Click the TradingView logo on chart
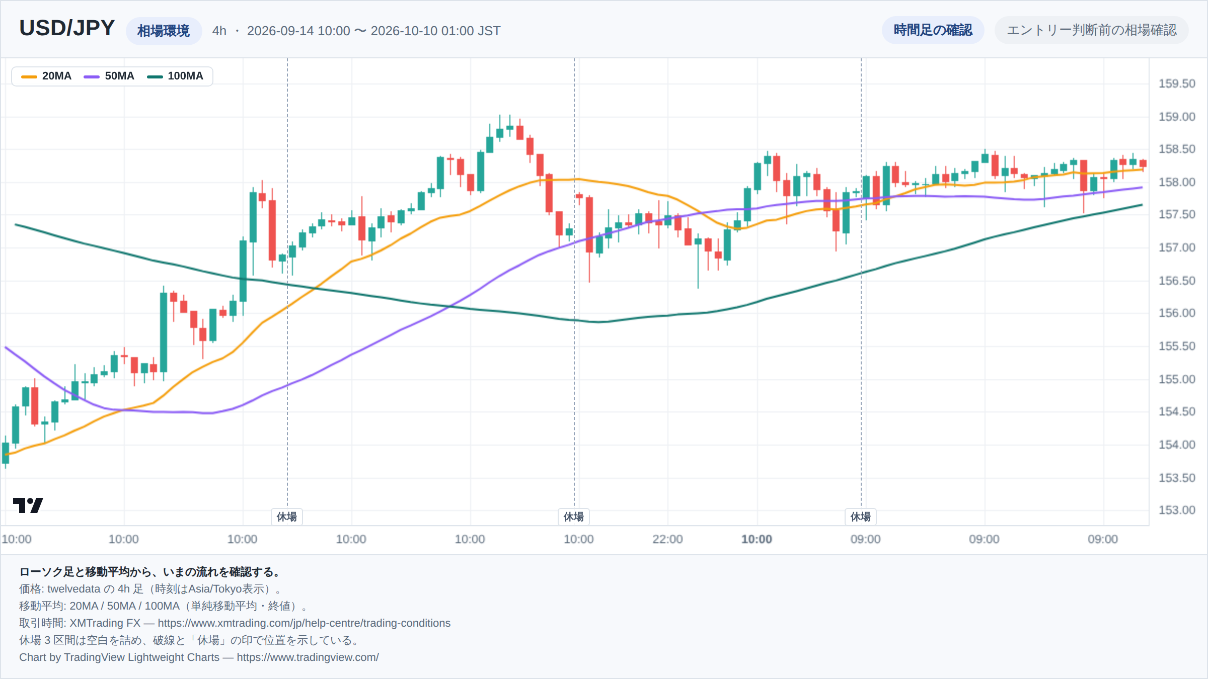 point(28,505)
